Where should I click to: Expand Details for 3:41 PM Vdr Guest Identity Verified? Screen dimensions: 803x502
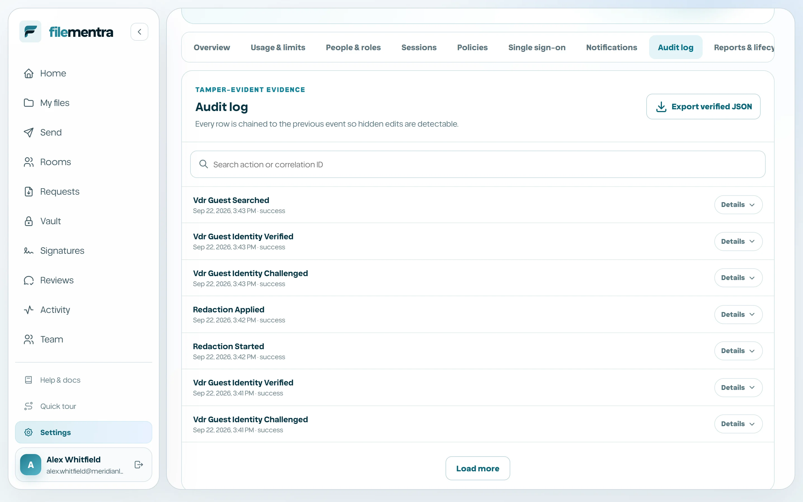(x=738, y=387)
